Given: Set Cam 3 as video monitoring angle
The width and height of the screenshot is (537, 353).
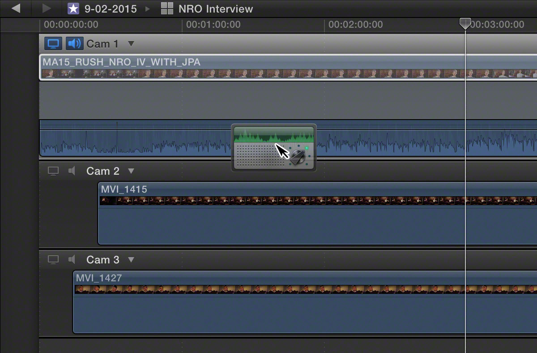Looking at the screenshot, I should (x=53, y=259).
